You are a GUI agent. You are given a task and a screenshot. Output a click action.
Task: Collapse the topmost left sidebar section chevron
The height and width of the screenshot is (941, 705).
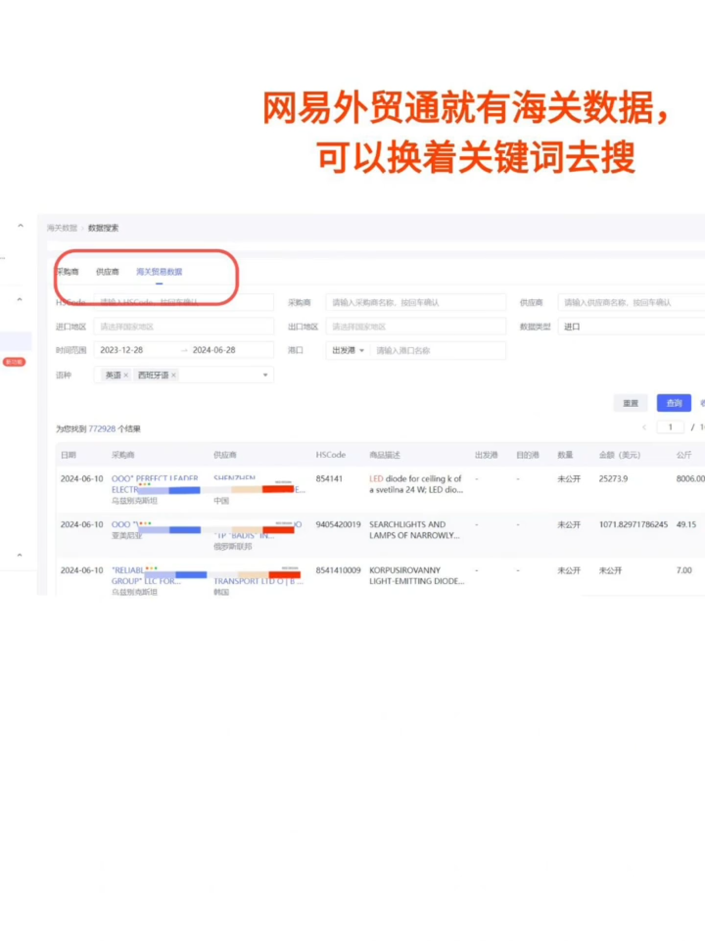[20, 226]
